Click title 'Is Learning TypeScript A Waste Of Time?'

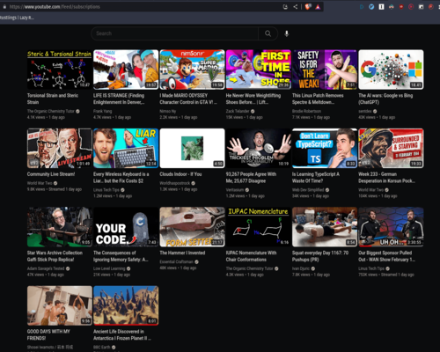pos(316,178)
